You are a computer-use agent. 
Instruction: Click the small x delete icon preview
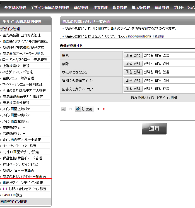point(70,109)
